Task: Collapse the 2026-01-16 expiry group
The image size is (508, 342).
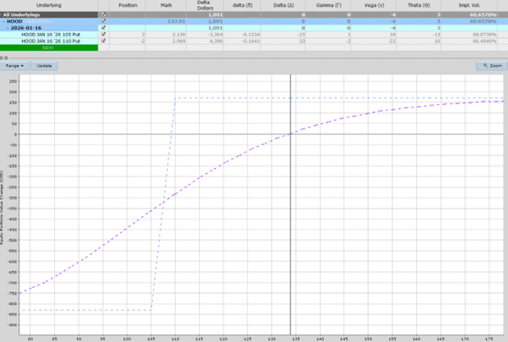Action: [8, 28]
